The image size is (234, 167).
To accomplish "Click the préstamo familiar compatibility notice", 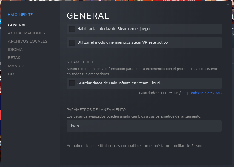I will tap(135, 146).
